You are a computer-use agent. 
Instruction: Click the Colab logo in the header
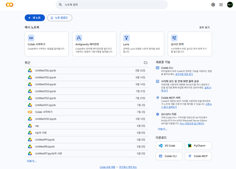[x=10, y=5]
